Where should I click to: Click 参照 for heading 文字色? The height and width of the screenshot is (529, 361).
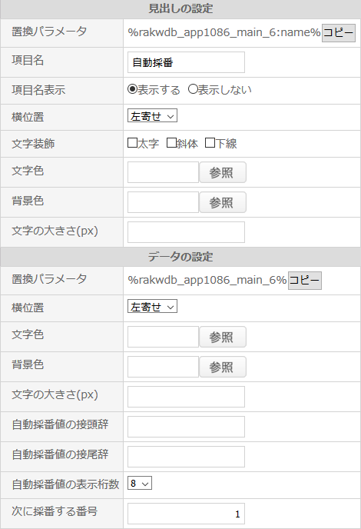click(x=223, y=172)
